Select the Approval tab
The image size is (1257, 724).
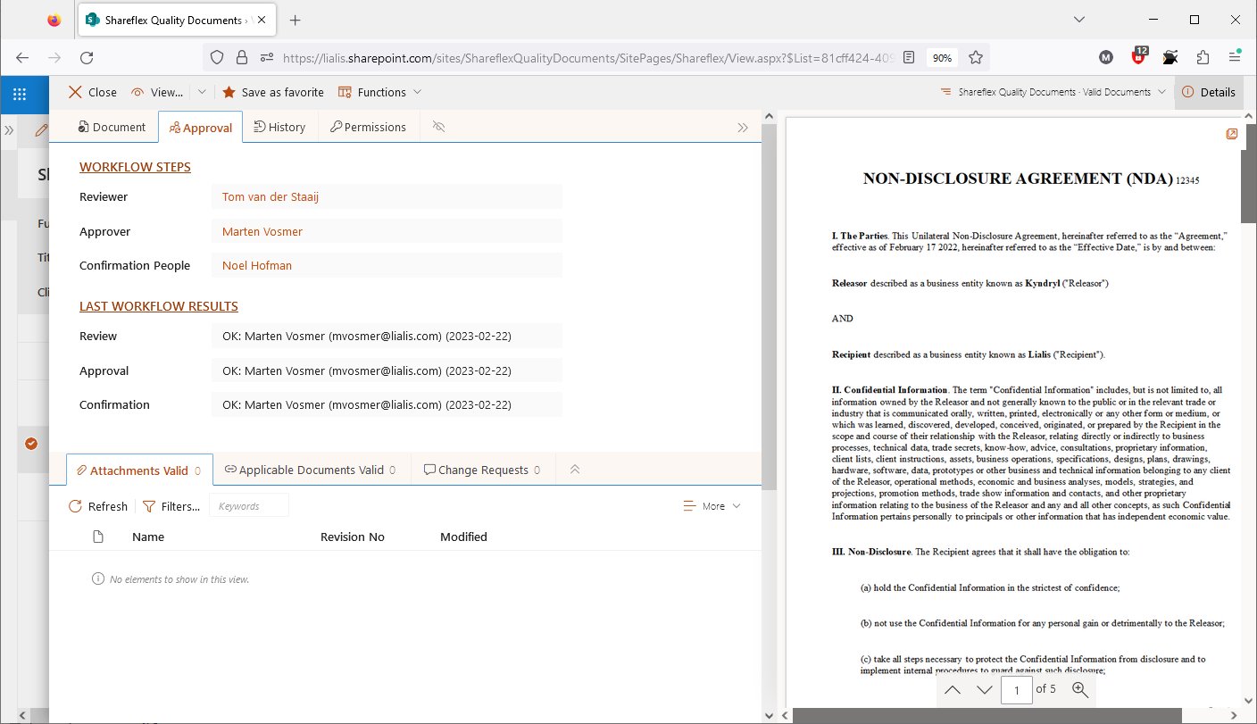point(201,128)
